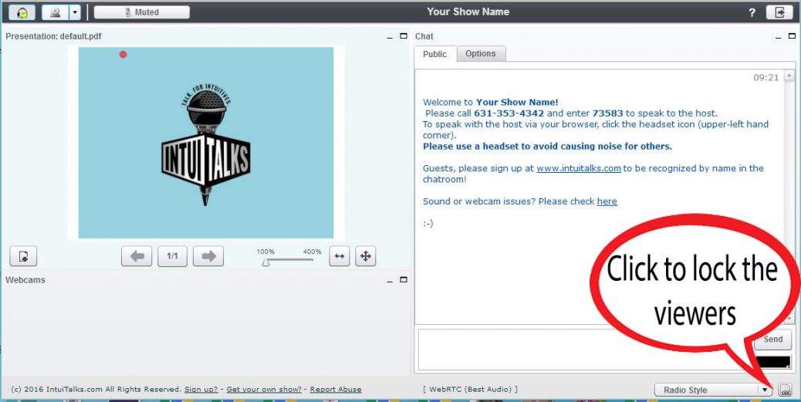This screenshot has height=402, width=801.
Task: Minimize the Webcams panel
Action: pos(390,280)
